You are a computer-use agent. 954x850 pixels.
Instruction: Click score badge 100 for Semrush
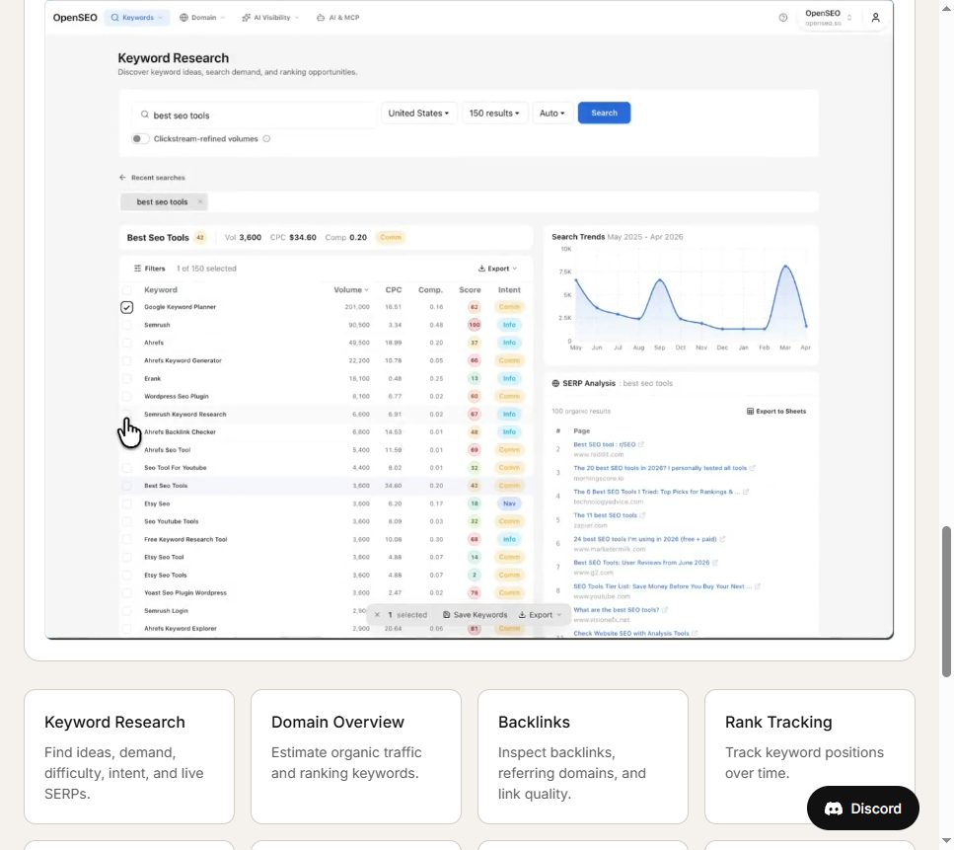pos(474,325)
